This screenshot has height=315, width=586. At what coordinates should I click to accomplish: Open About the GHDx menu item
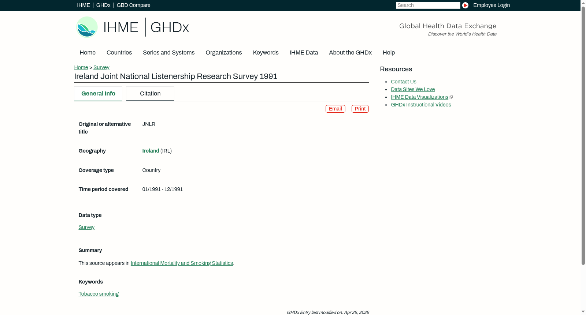tap(351, 53)
